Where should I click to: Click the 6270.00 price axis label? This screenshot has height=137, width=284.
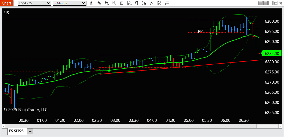[272, 82]
